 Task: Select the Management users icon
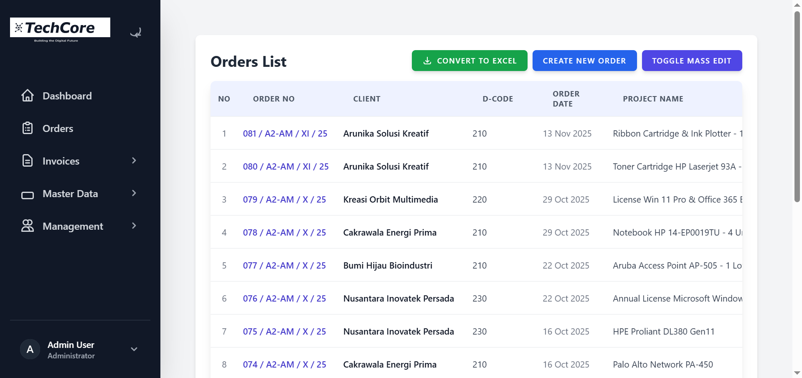point(28,226)
